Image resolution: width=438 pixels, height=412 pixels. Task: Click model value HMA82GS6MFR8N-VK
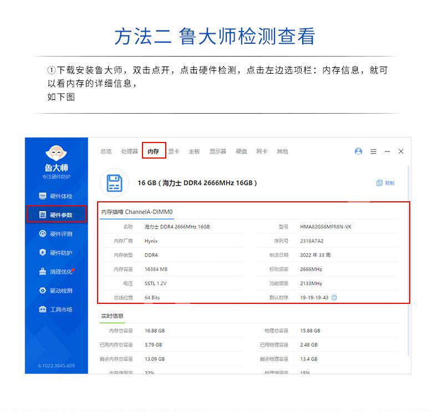[325, 227]
